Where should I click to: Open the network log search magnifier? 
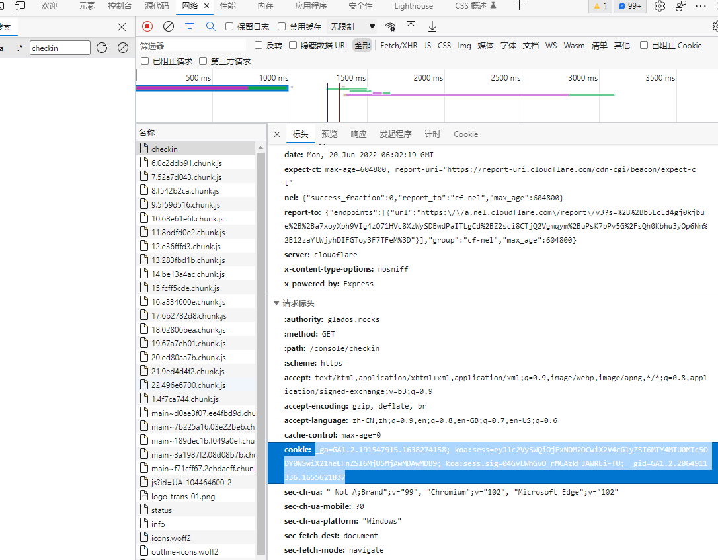point(212,26)
